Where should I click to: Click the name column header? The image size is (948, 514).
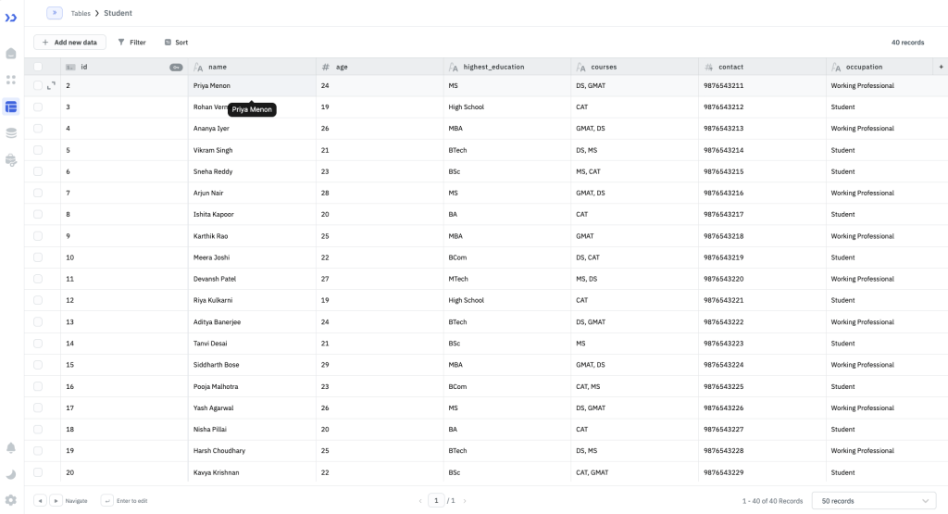252,67
